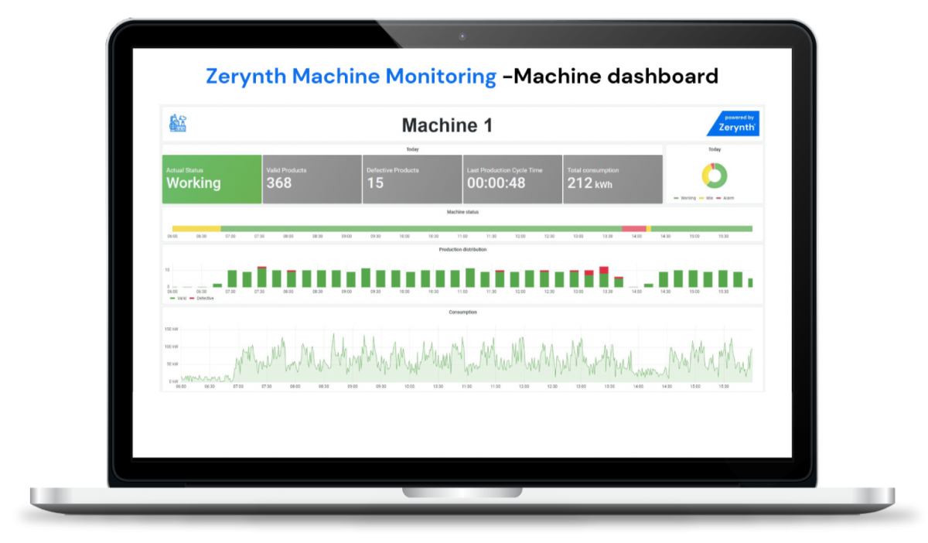The width and height of the screenshot is (928, 543).
Task: Toggle the Defective series legend
Action: point(202,297)
